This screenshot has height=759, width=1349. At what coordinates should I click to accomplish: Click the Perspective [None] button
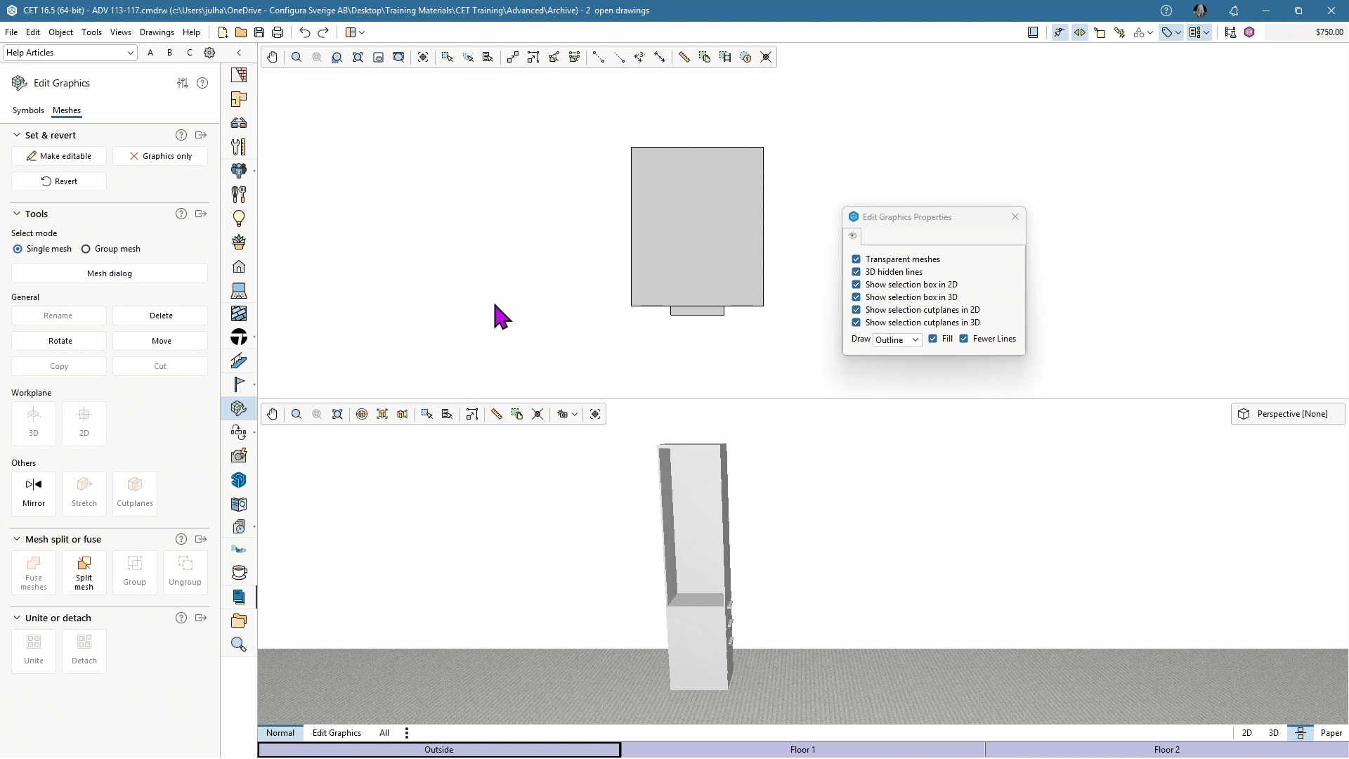1287,414
